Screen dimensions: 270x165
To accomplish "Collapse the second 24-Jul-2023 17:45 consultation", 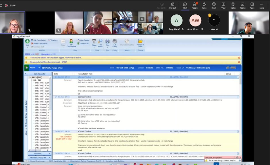I will (238, 97).
